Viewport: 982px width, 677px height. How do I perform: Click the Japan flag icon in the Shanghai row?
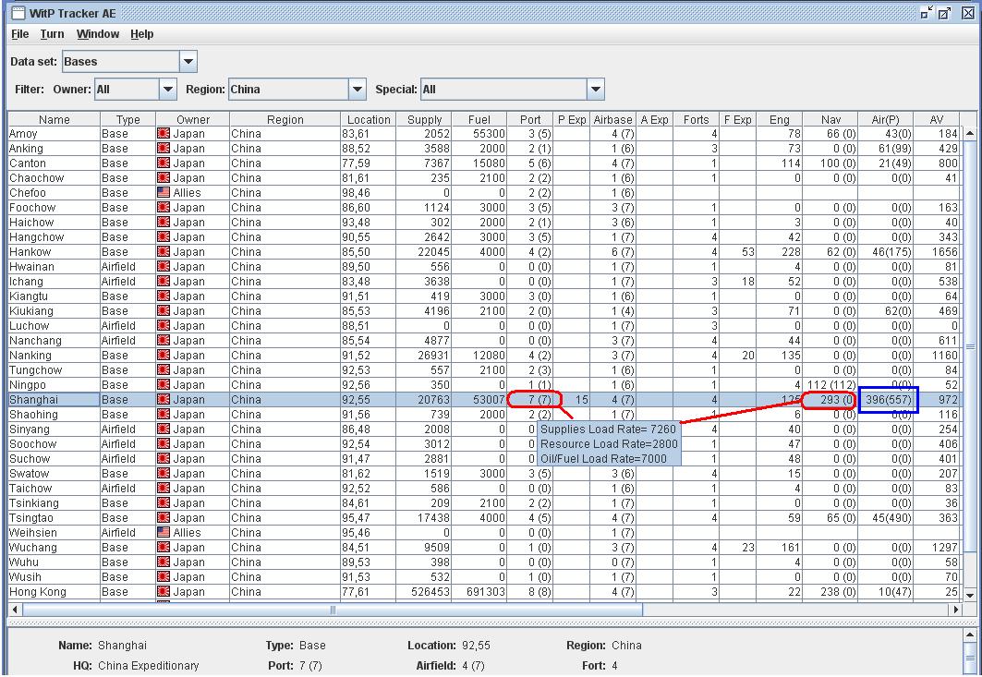[x=164, y=400]
